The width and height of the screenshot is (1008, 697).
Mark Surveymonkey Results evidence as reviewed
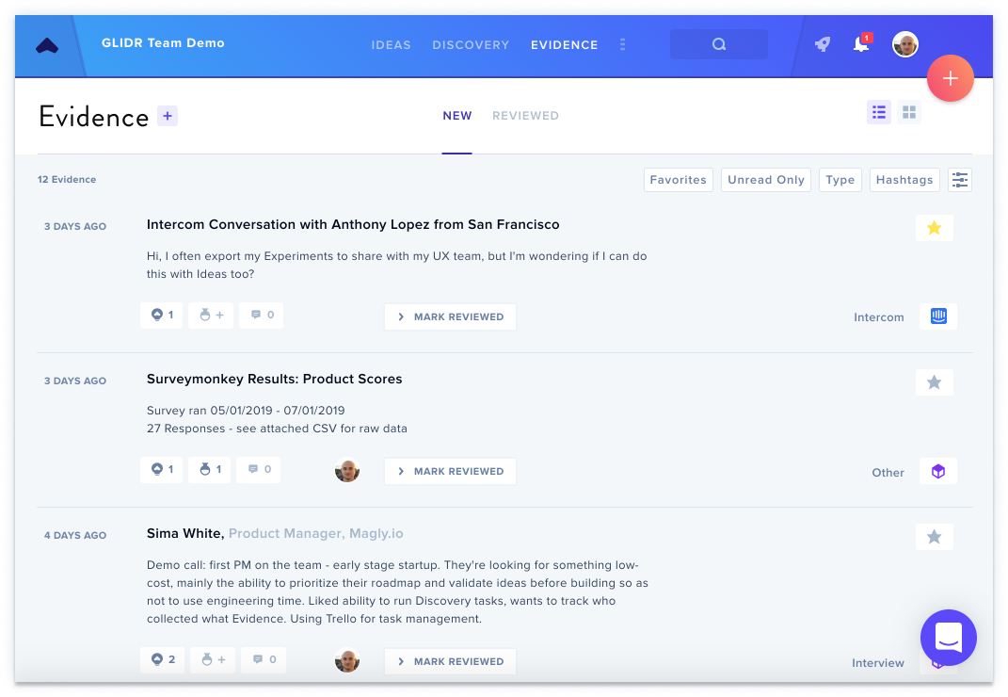[x=450, y=471]
